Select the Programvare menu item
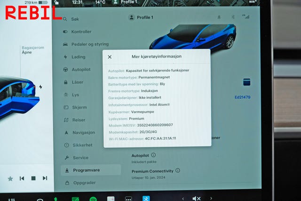Screen dimensions: 301x201 click(91, 170)
